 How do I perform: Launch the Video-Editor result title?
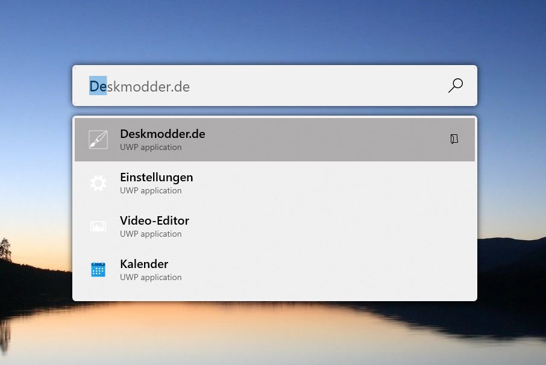pyautogui.click(x=155, y=220)
